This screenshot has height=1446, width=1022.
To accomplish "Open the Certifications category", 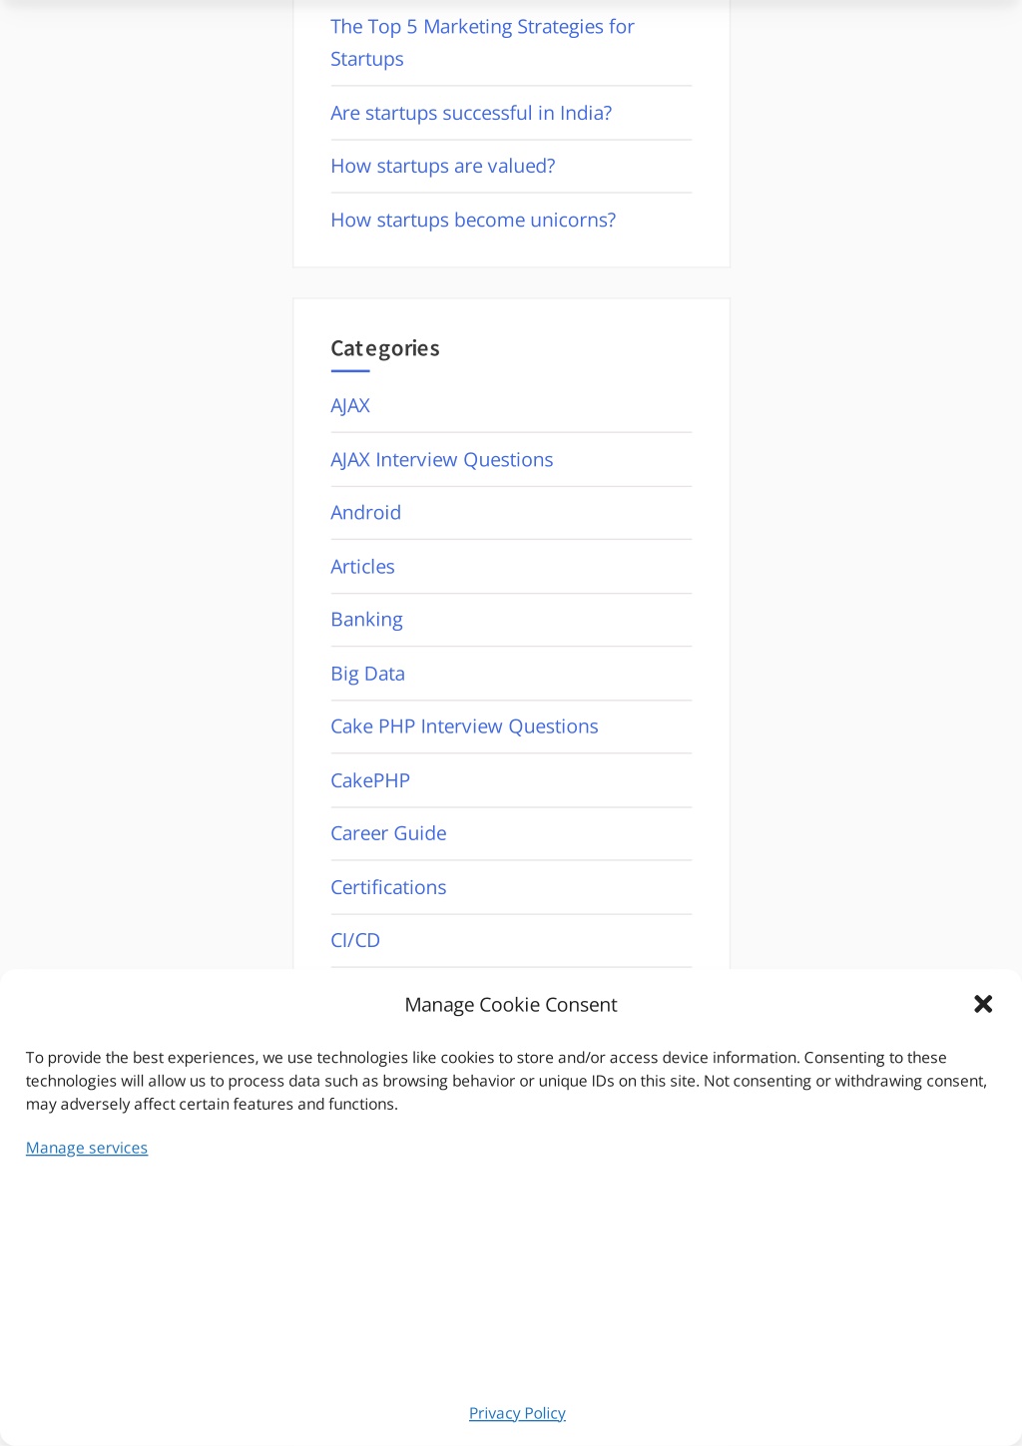I will [389, 887].
